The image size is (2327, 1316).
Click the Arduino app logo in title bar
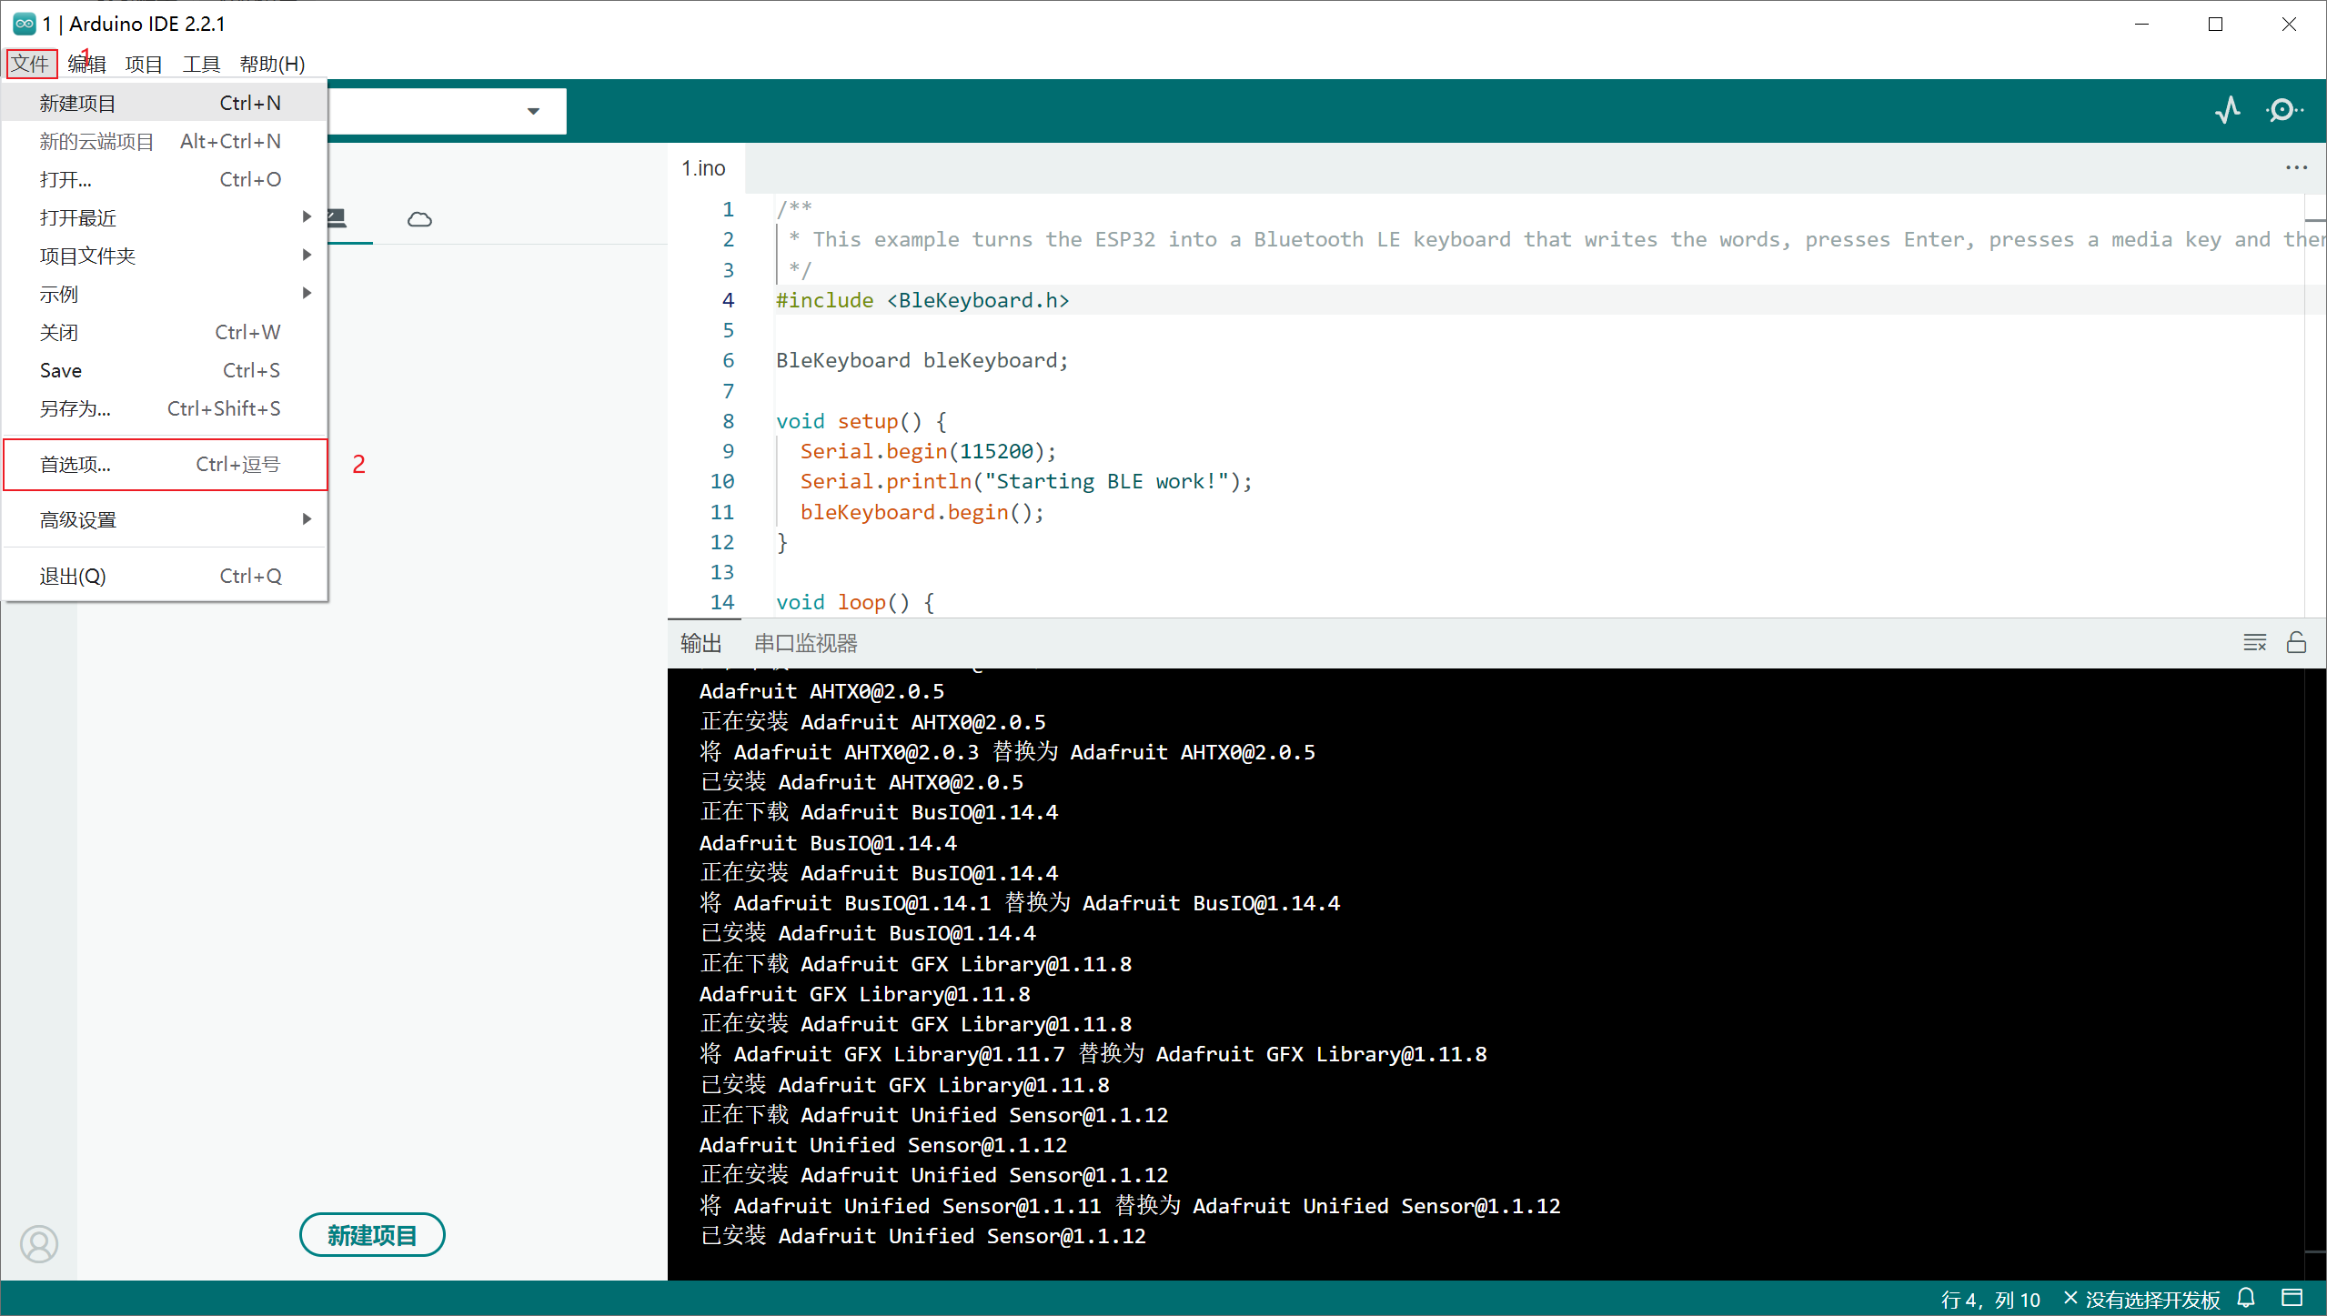coord(25,24)
